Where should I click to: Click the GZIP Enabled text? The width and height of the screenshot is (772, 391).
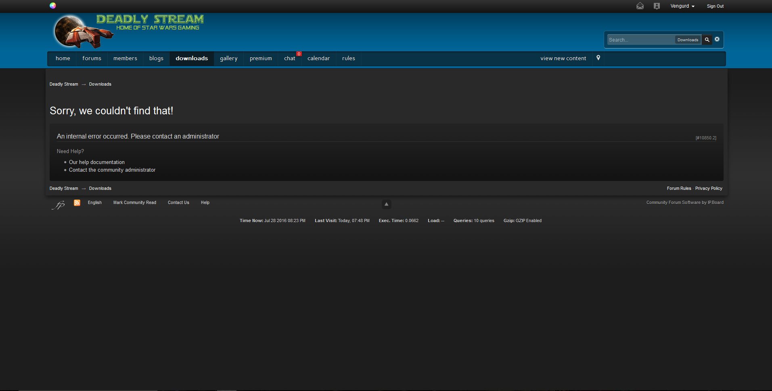coord(529,221)
